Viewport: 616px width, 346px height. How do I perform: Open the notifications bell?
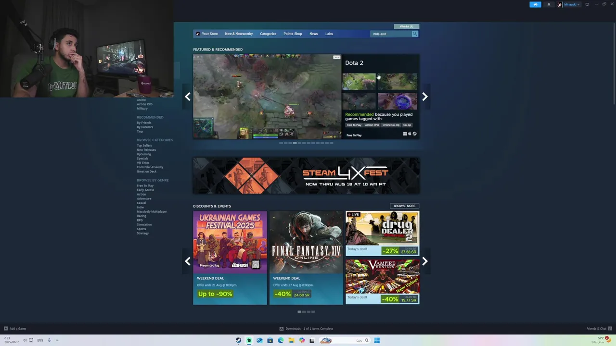coord(549,4)
